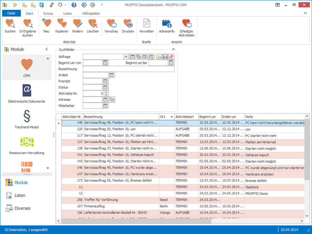Image resolution: width=312 pixels, height=234 pixels.
Task: Click Ändern to edit activity
Action: click(x=78, y=26)
